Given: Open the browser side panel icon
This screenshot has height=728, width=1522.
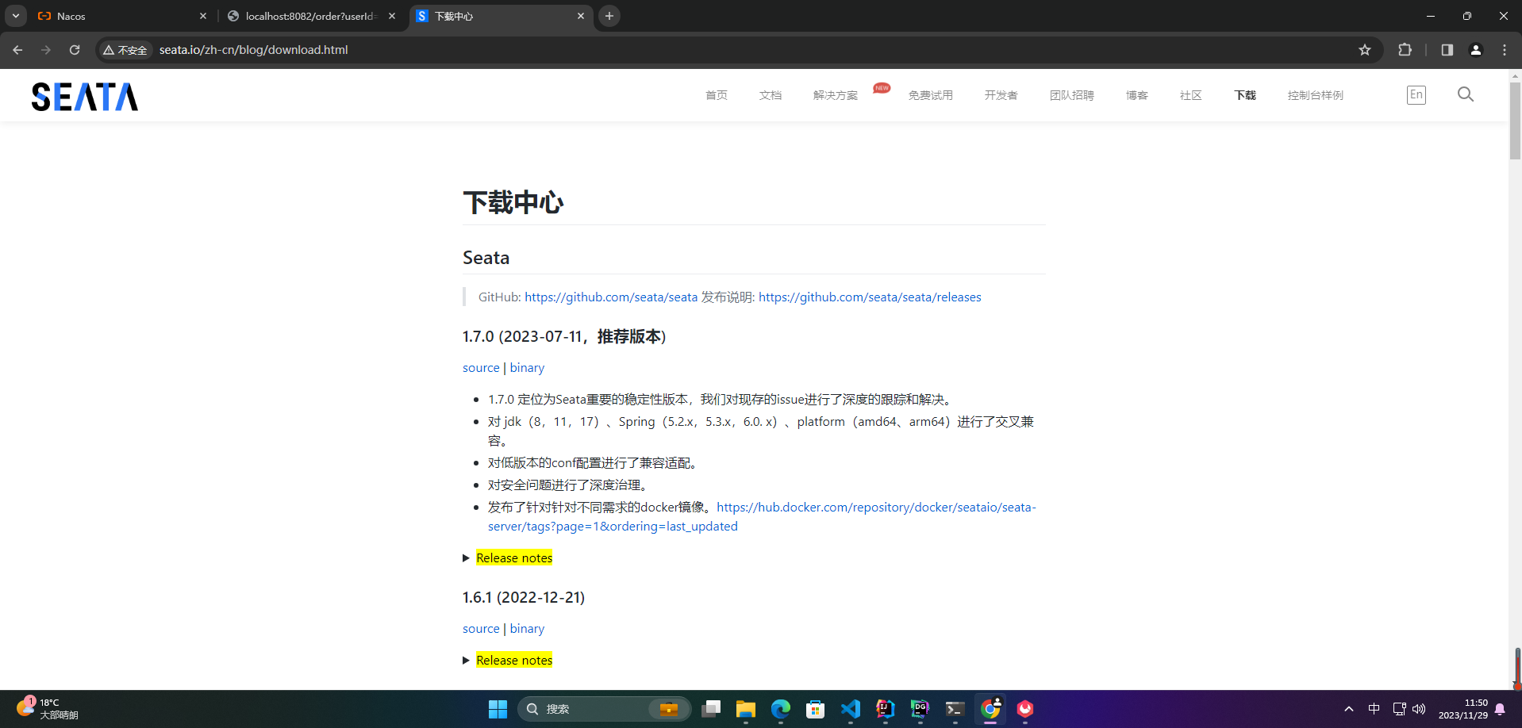Looking at the screenshot, I should pos(1447,50).
